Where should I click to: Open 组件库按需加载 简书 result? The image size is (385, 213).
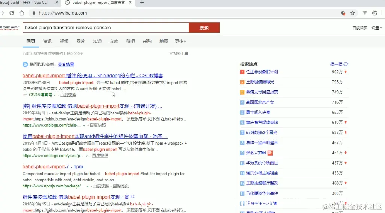[x=79, y=197]
